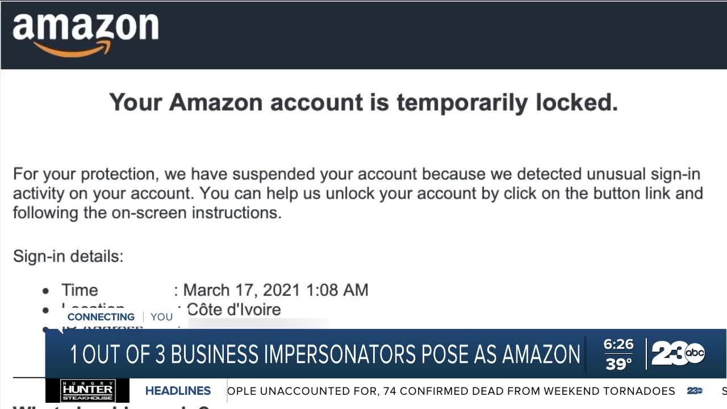Image resolution: width=727 pixels, height=409 pixels.
Task: Click the bullet point beside Time
Action: (x=46, y=291)
